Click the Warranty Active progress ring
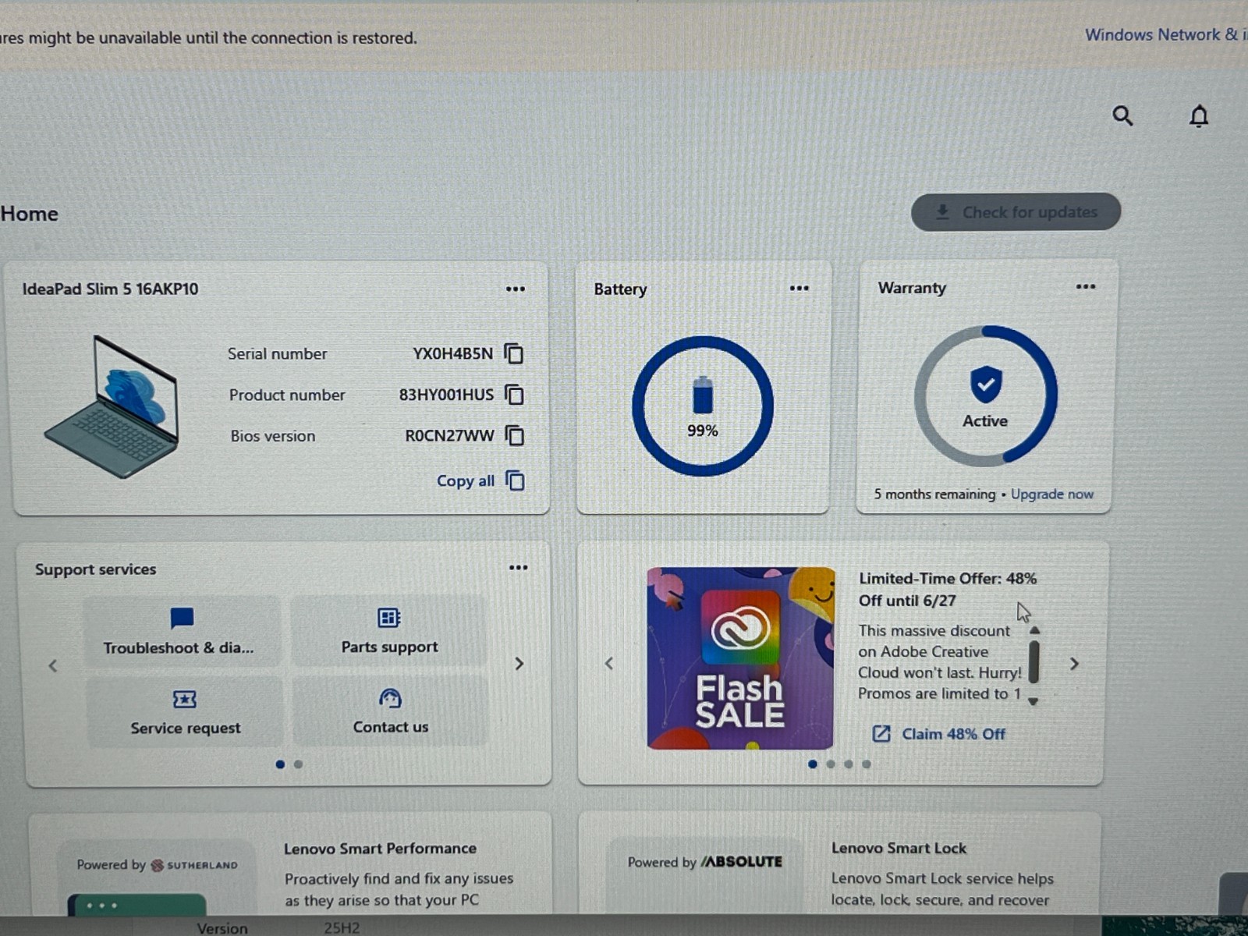 click(986, 396)
